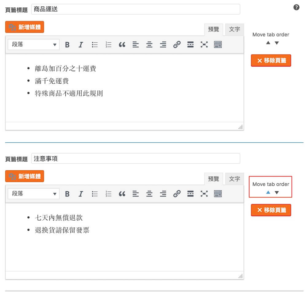Open 段落 format dropdown in 商品運送 editor

point(33,45)
